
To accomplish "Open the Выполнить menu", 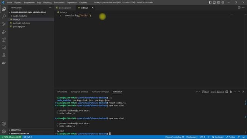I will [59, 3].
